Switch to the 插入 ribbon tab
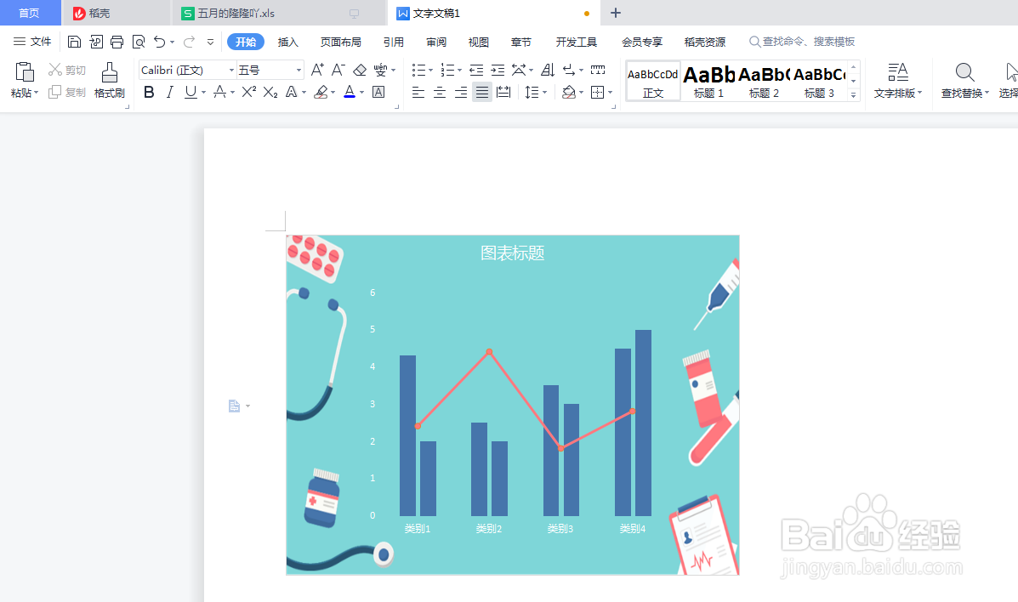This screenshot has height=602, width=1018. (x=287, y=41)
